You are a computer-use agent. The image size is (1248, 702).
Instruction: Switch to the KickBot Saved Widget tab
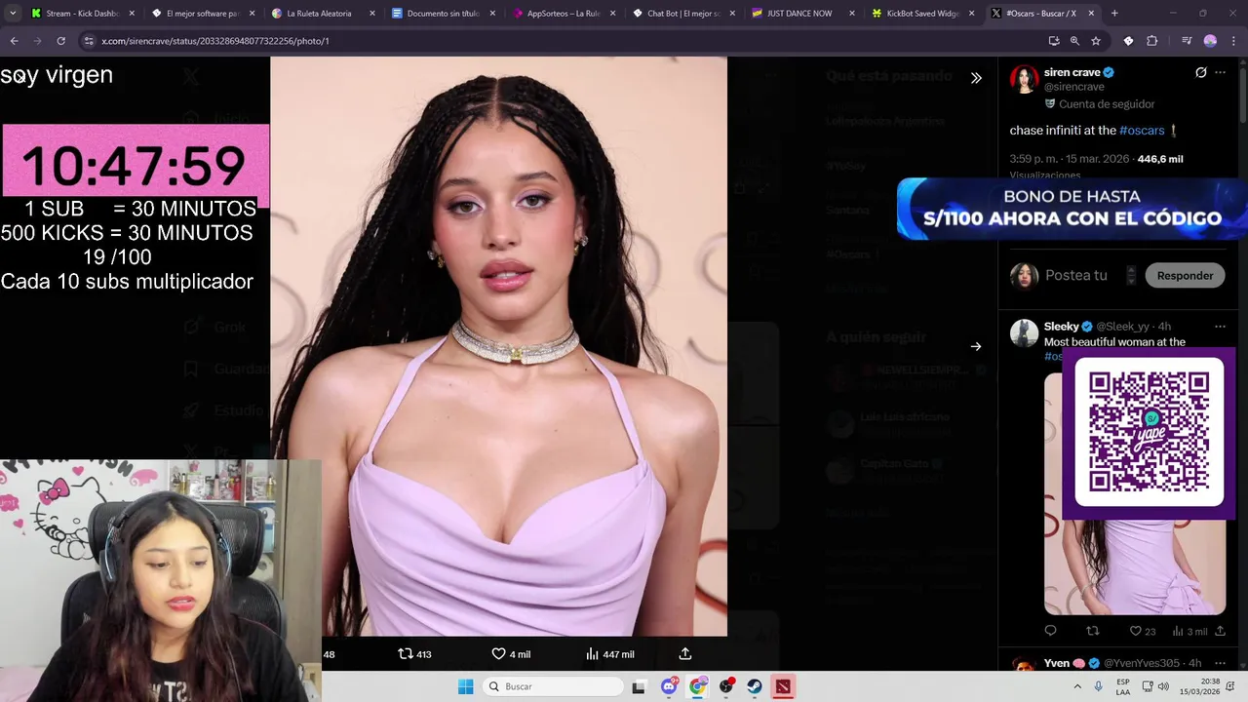[922, 14]
